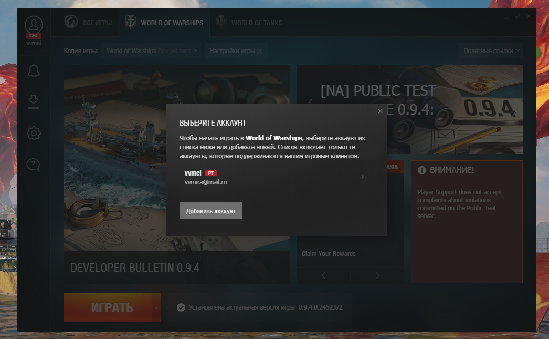Open the help support icon
Image resolution: width=549 pixels, height=339 pixels.
pyautogui.click(x=34, y=165)
